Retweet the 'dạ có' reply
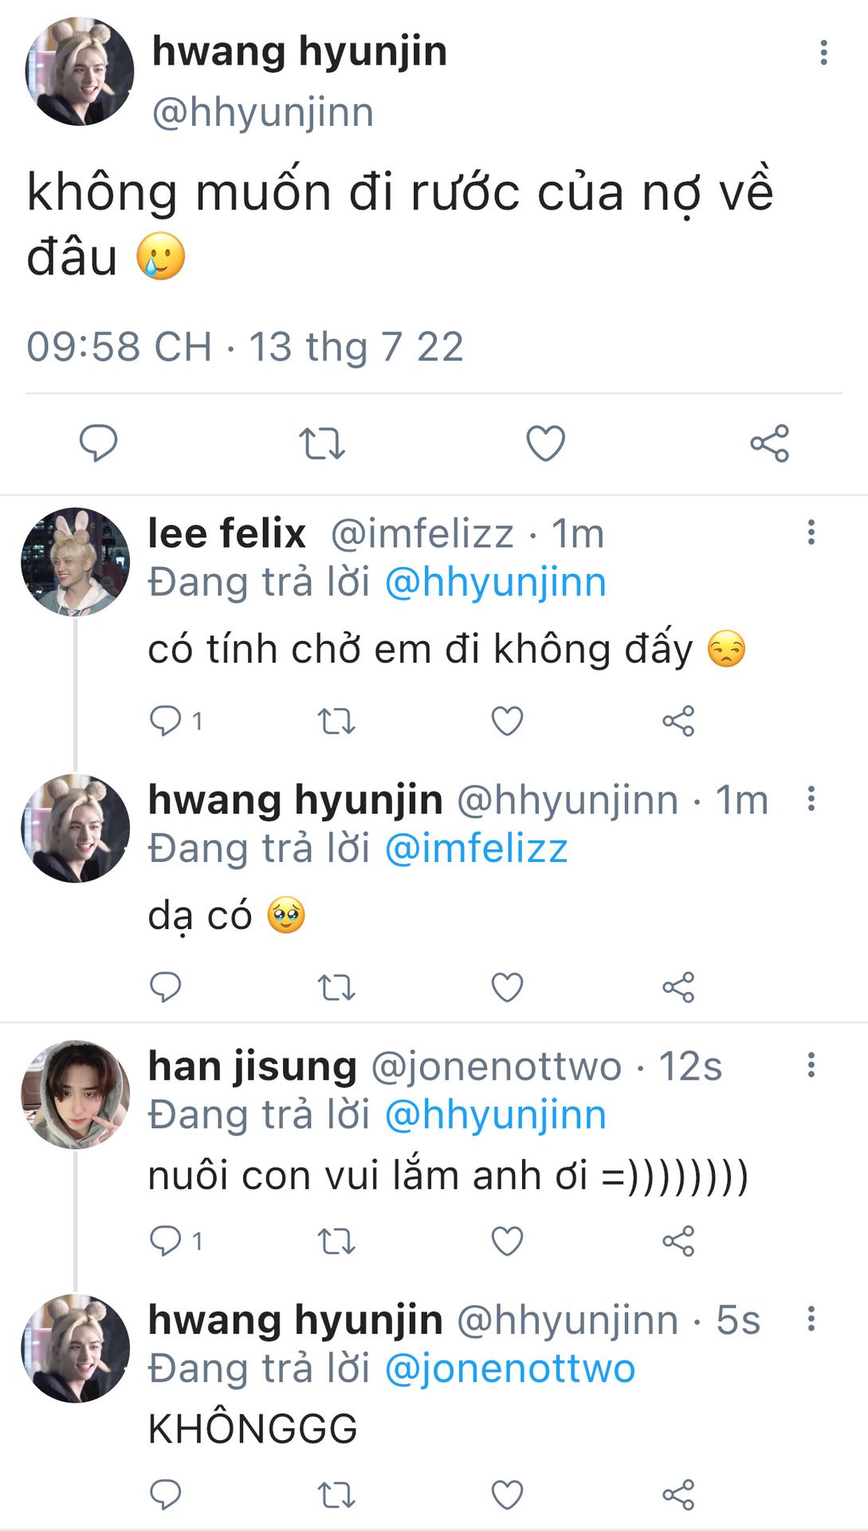Screen dimensions: 868x1531 336,988
